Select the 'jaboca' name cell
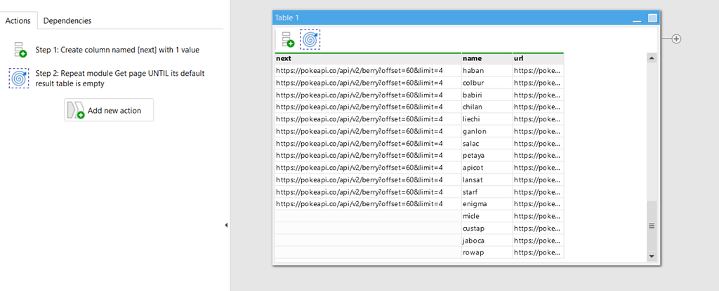This screenshot has height=291, width=719. tap(487, 241)
